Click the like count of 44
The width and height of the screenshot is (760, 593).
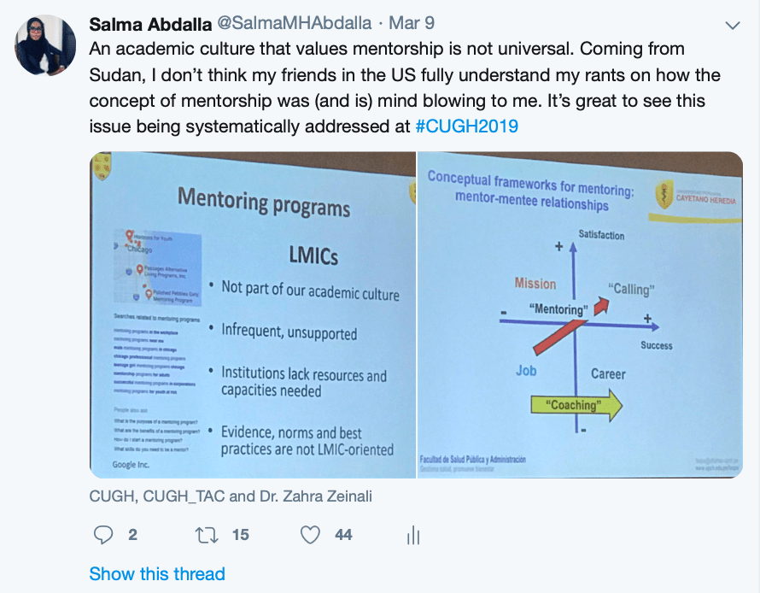[x=343, y=535]
